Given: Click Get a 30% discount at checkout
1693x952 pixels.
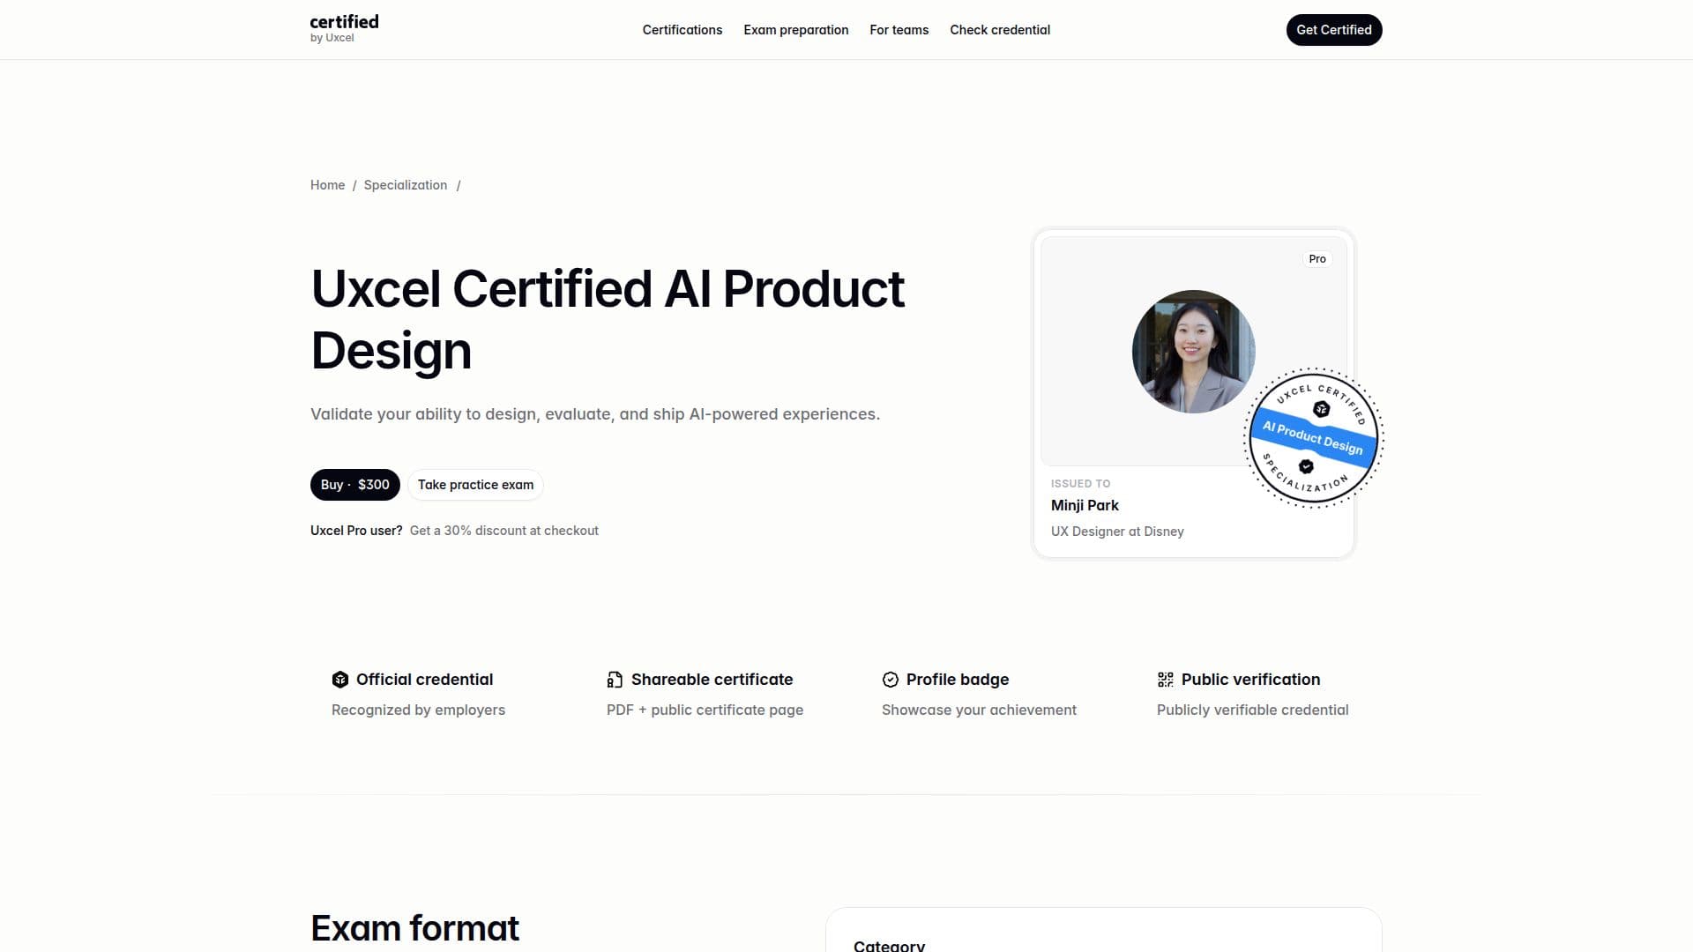Looking at the screenshot, I should (504, 531).
